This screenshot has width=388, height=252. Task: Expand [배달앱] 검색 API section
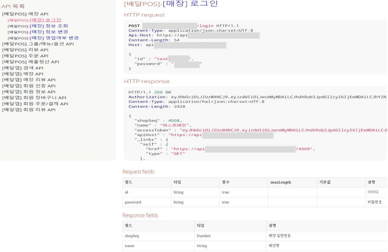pos(23,68)
